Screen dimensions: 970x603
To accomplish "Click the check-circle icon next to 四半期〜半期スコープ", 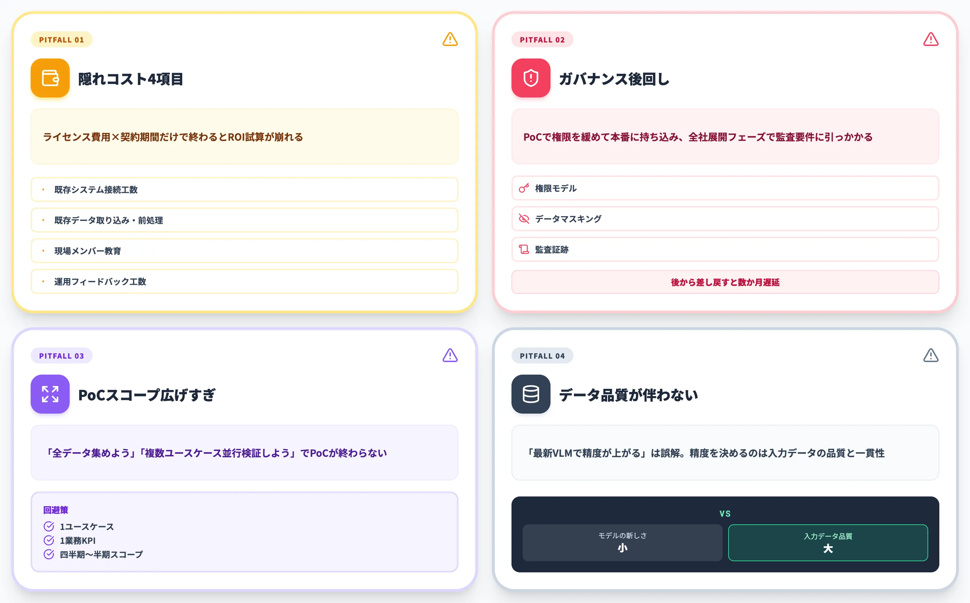I will click(x=49, y=554).
